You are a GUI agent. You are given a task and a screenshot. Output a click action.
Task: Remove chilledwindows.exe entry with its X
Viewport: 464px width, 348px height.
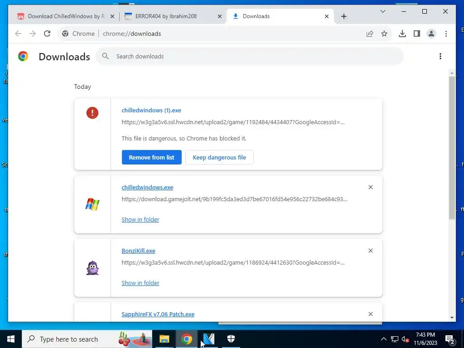[371, 187]
